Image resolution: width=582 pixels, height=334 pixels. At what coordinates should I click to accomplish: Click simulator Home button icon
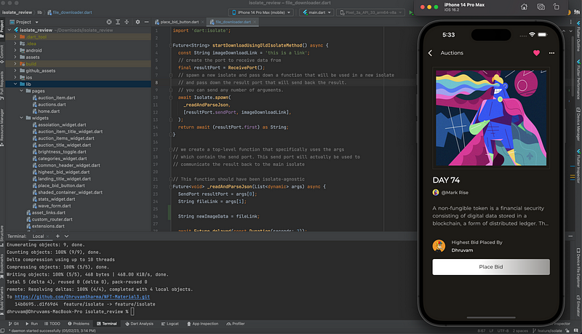tap(524, 7)
